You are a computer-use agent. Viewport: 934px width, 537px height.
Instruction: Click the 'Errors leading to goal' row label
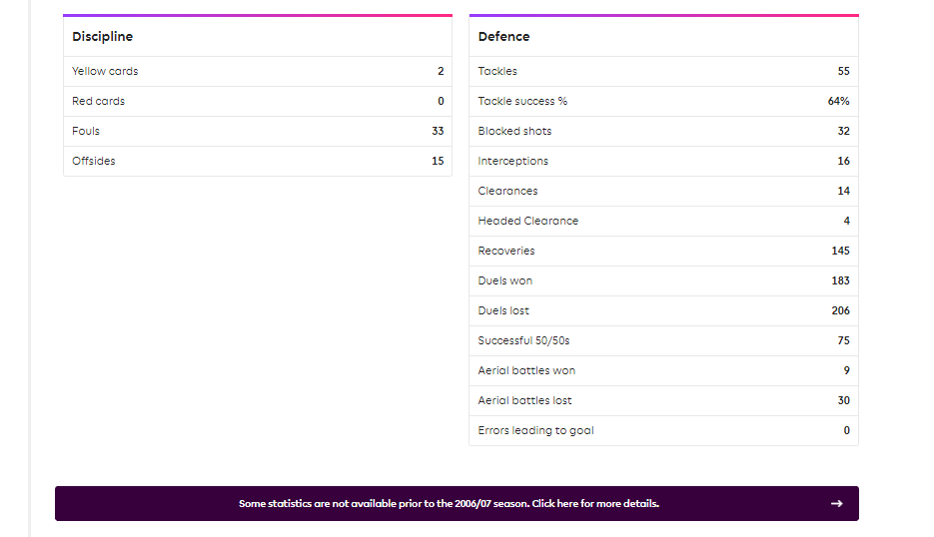click(535, 430)
